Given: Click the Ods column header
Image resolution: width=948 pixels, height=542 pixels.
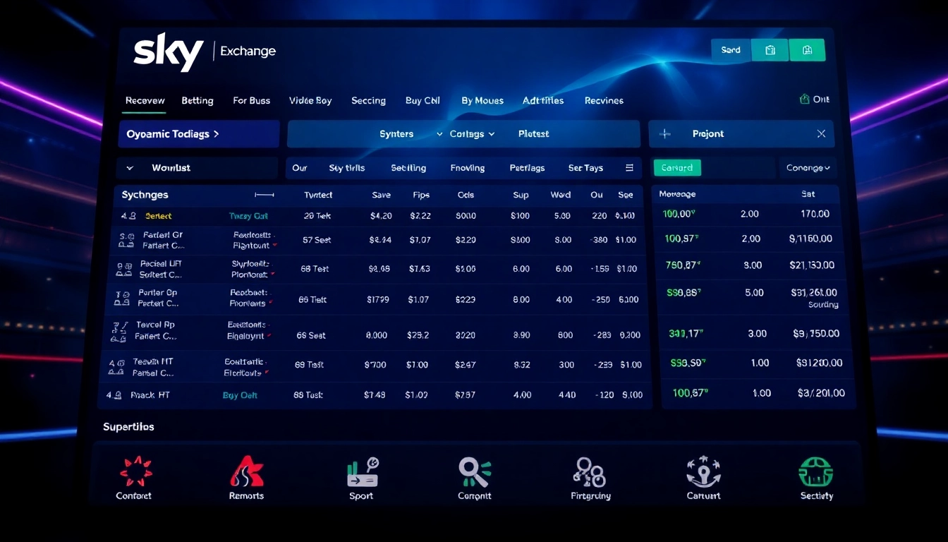Looking at the screenshot, I should coord(466,195).
